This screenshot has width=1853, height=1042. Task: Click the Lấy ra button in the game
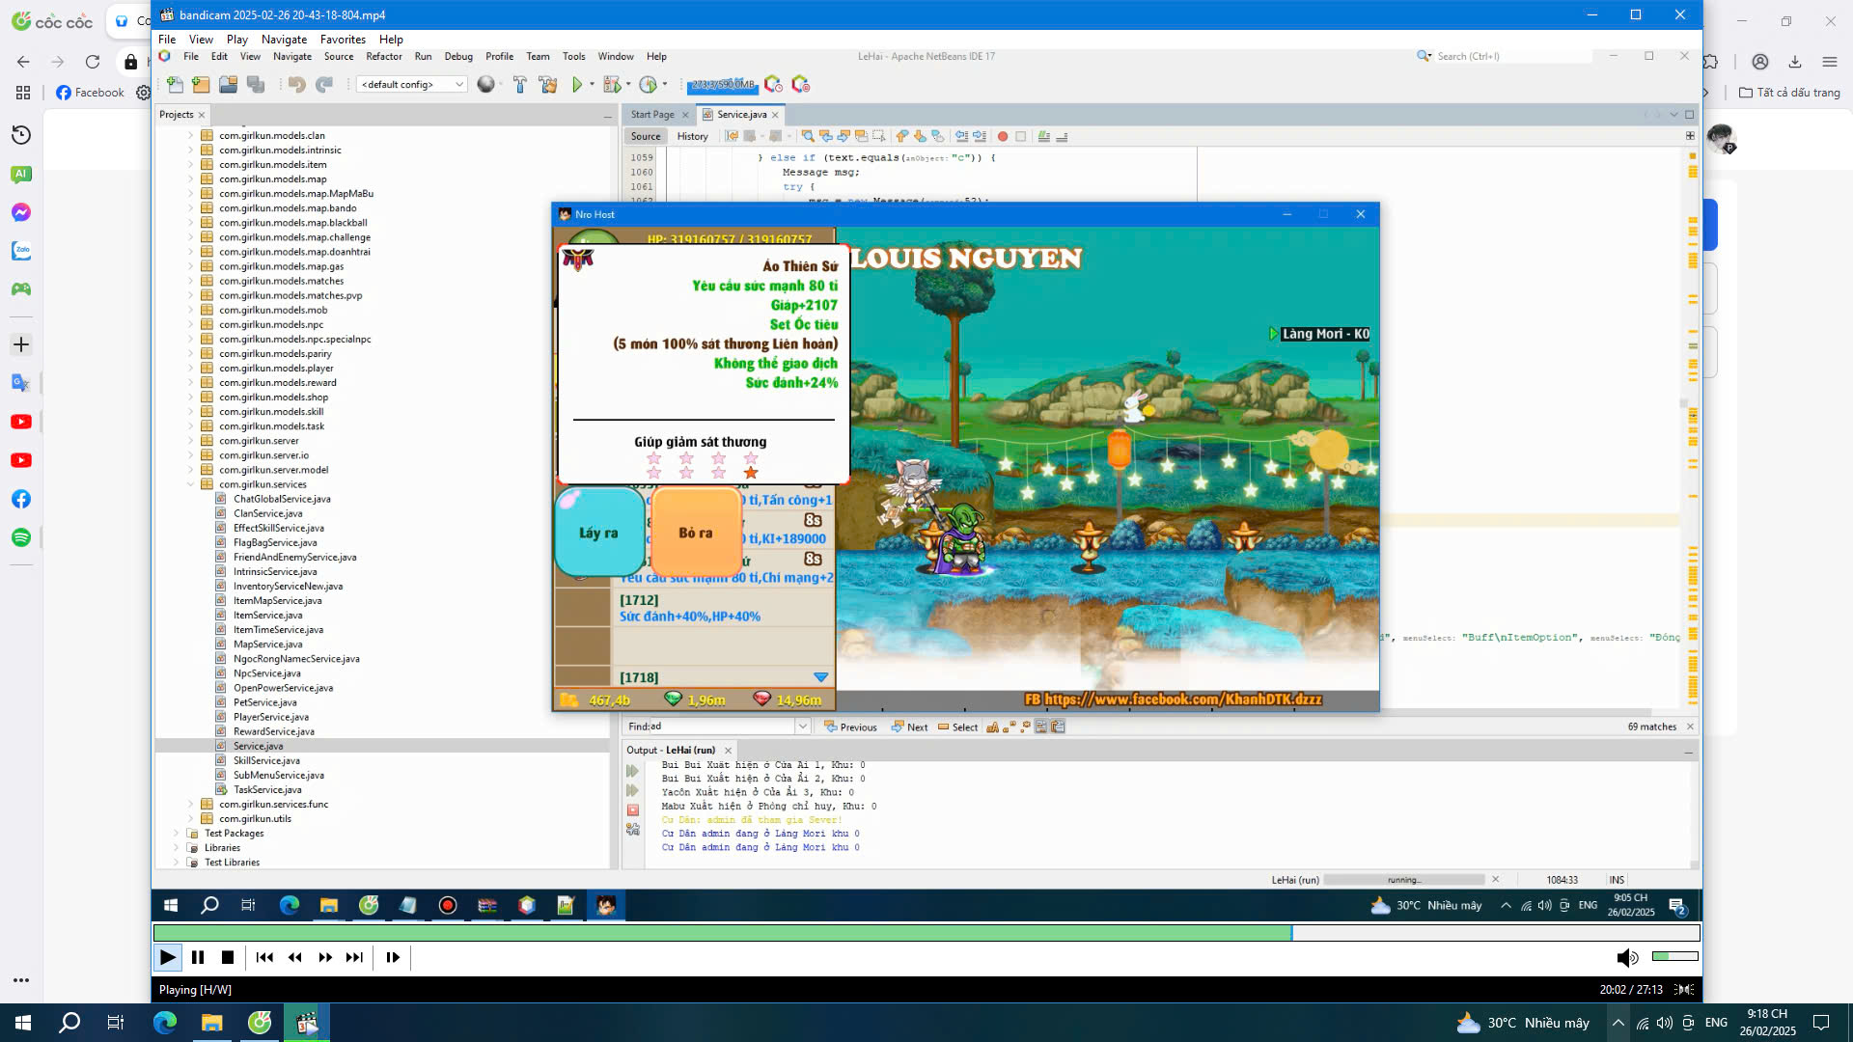tap(598, 533)
